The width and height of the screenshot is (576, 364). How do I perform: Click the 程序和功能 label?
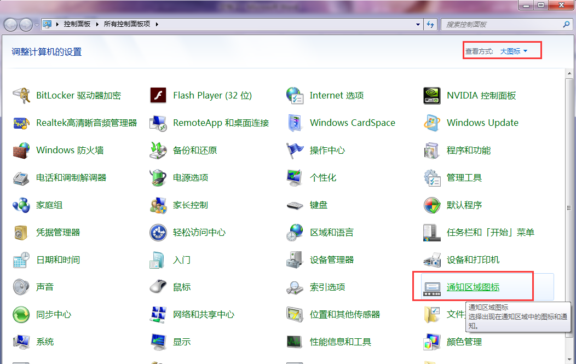tap(468, 150)
